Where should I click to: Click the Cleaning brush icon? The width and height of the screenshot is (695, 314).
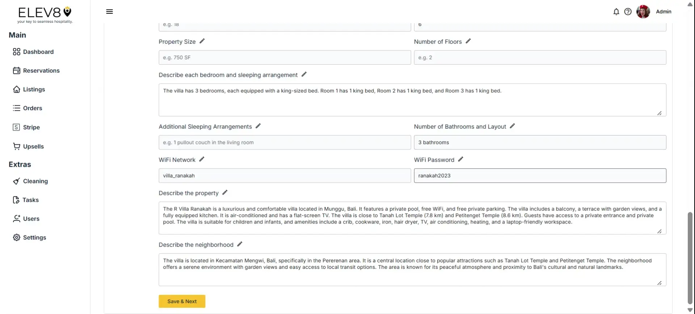point(16,181)
